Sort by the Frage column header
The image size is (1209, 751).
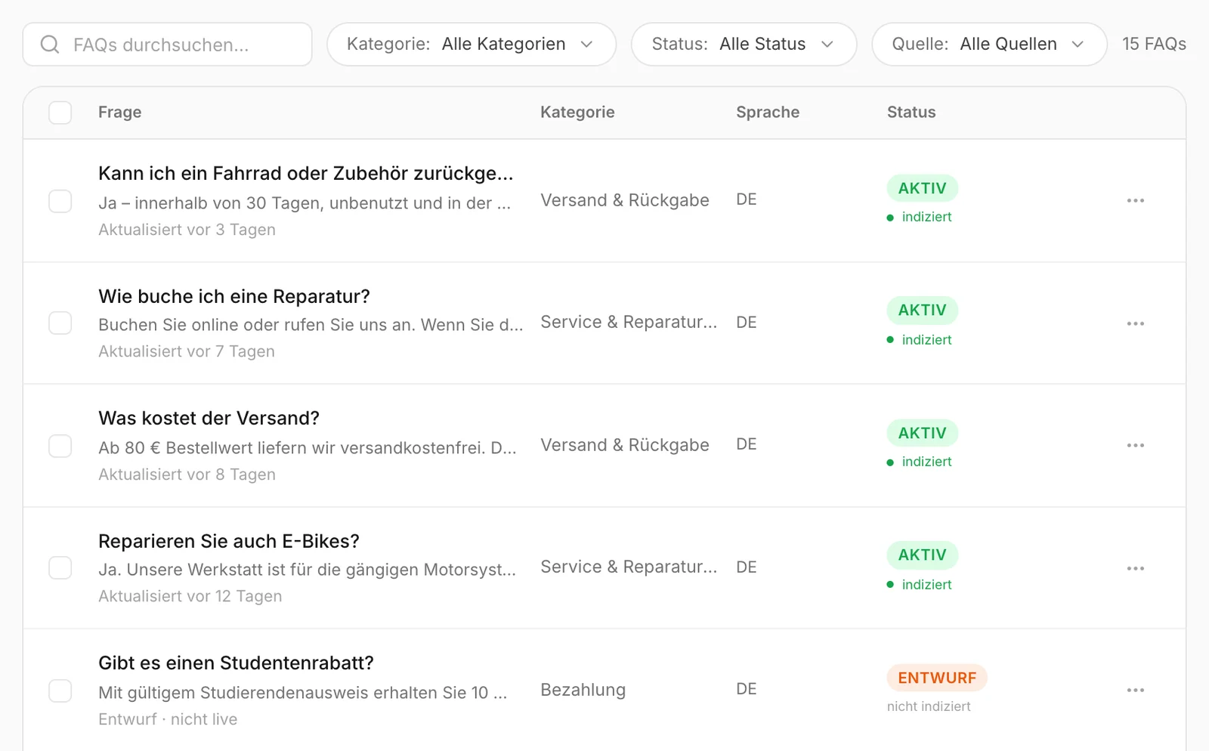click(x=120, y=113)
